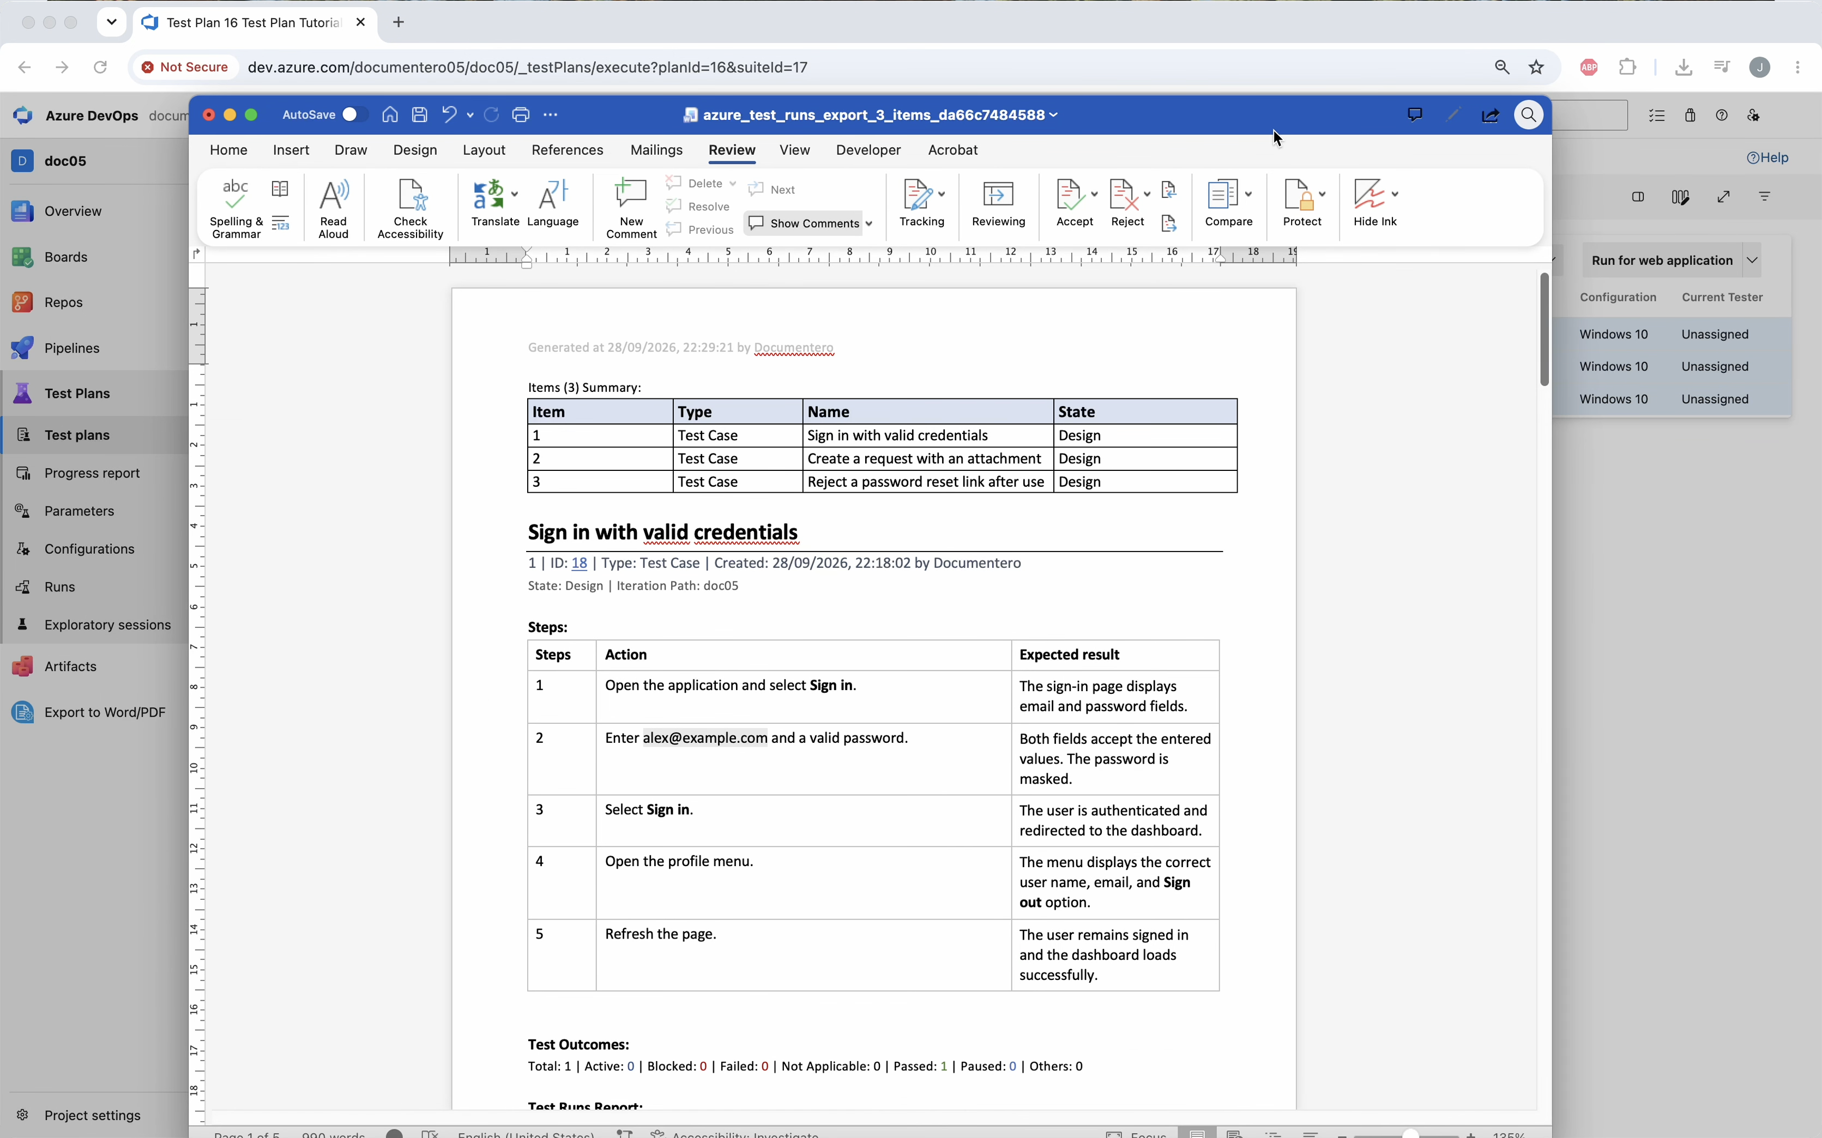
Task: Switch to the View ribbon tab
Action: point(794,150)
